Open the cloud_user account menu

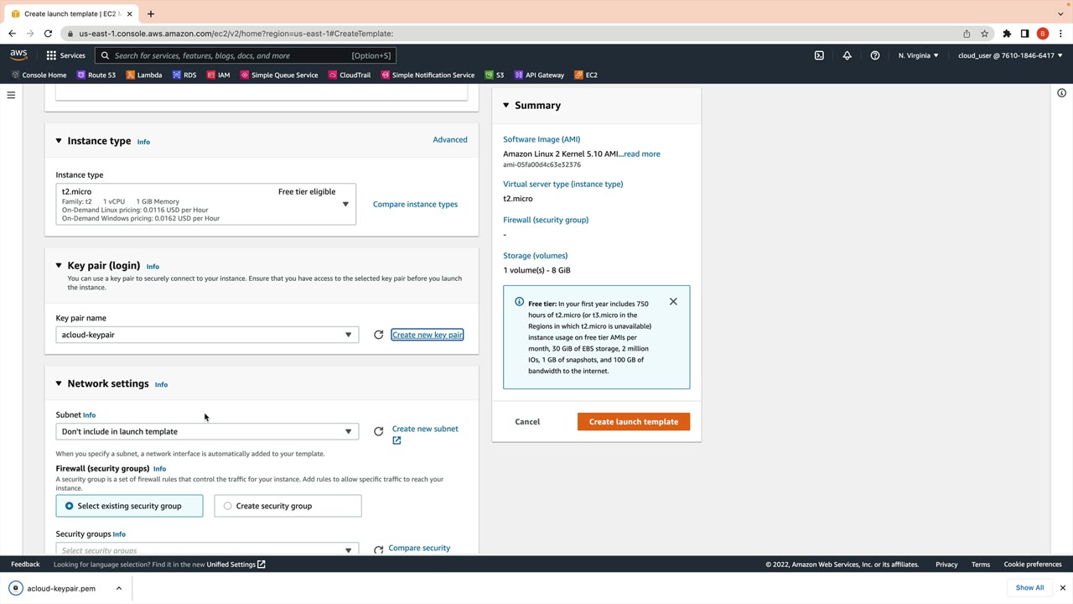click(1010, 55)
